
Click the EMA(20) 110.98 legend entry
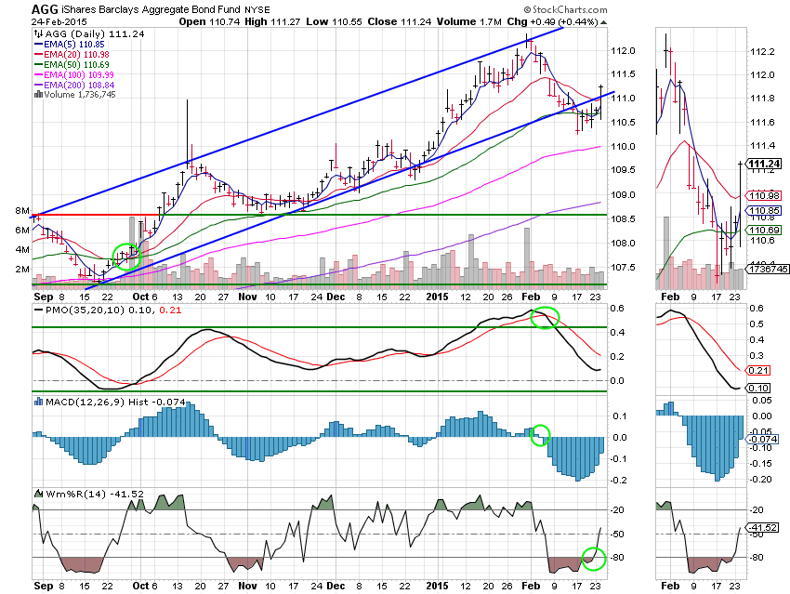[x=76, y=55]
